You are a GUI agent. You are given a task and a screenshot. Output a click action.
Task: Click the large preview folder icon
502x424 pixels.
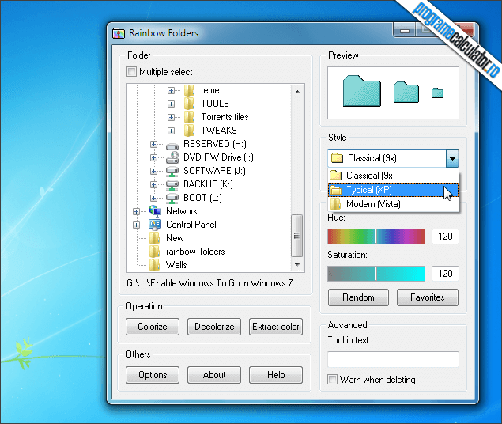(362, 91)
